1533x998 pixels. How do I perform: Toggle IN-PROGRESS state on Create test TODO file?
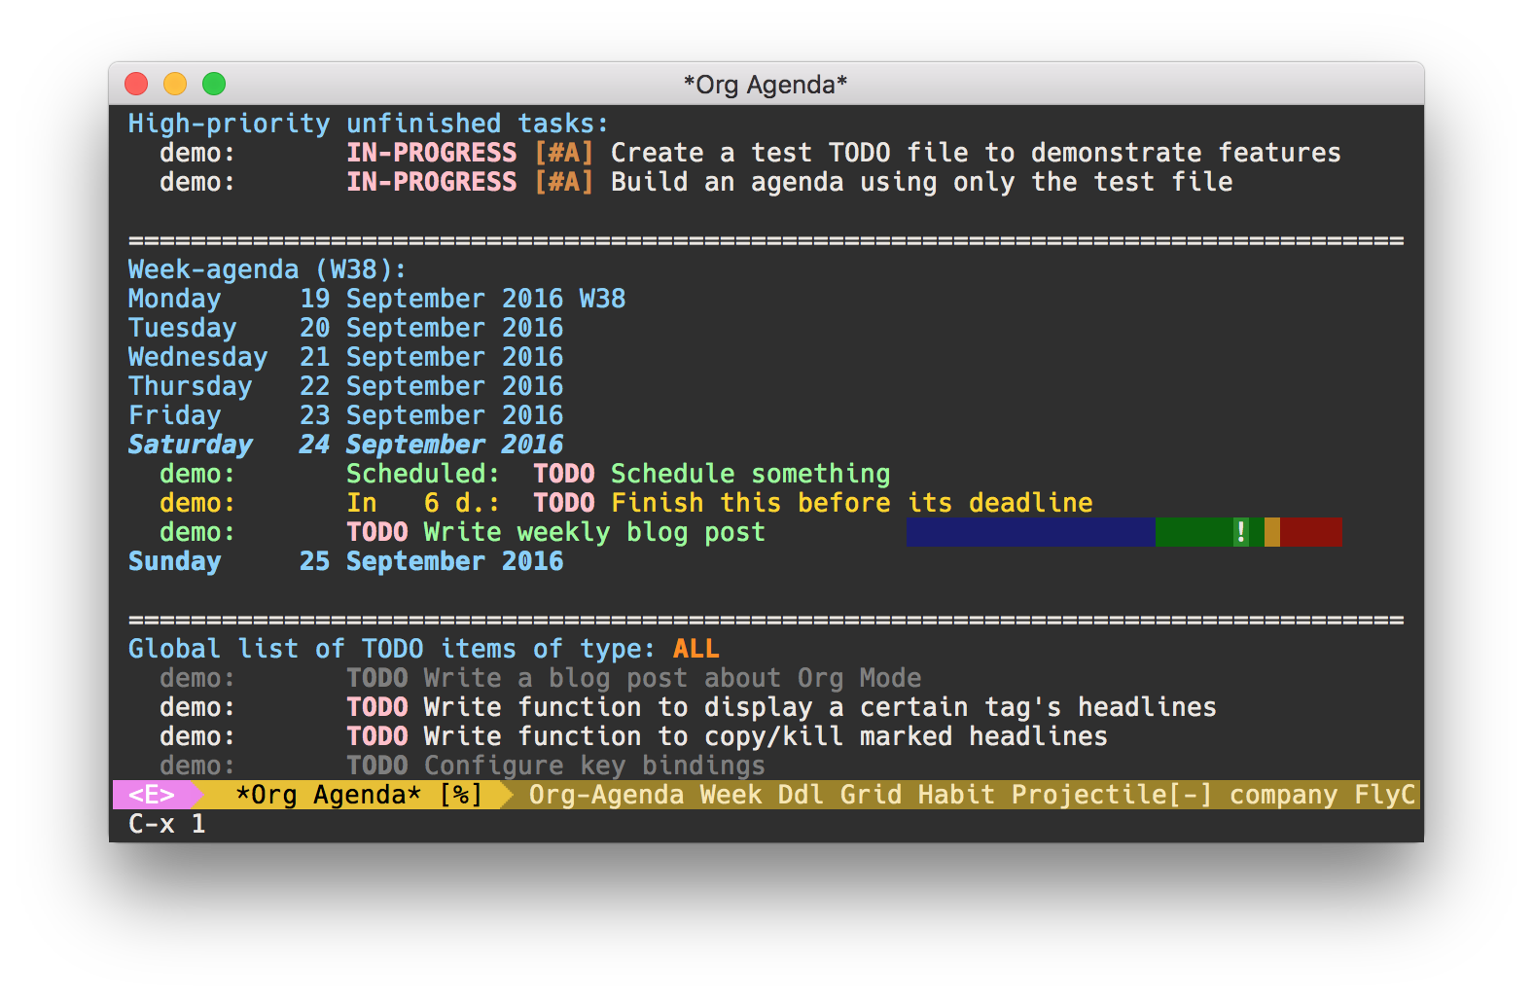point(432,153)
